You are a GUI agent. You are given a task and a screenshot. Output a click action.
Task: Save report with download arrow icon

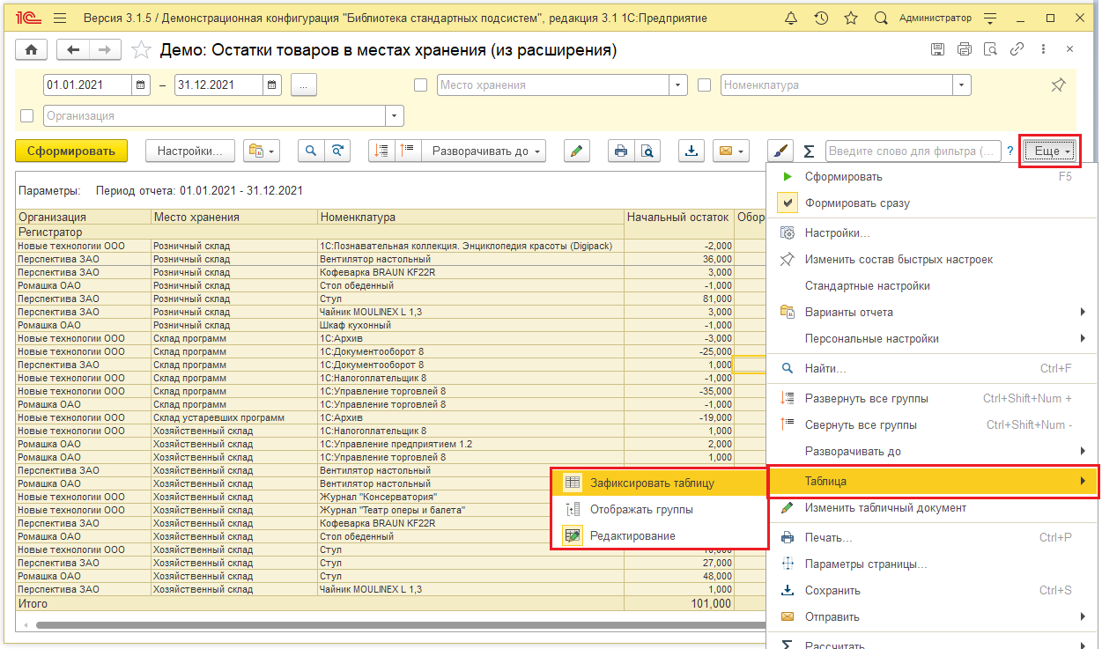click(x=692, y=151)
